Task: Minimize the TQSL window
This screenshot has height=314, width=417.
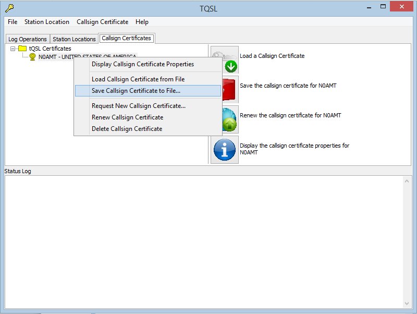Action: (x=369, y=7)
